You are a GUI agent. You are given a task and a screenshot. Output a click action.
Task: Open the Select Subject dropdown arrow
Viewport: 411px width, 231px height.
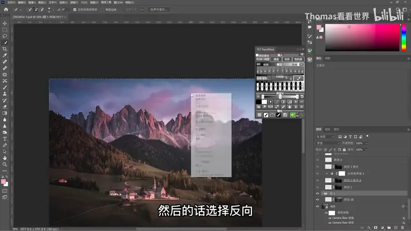coord(142,10)
